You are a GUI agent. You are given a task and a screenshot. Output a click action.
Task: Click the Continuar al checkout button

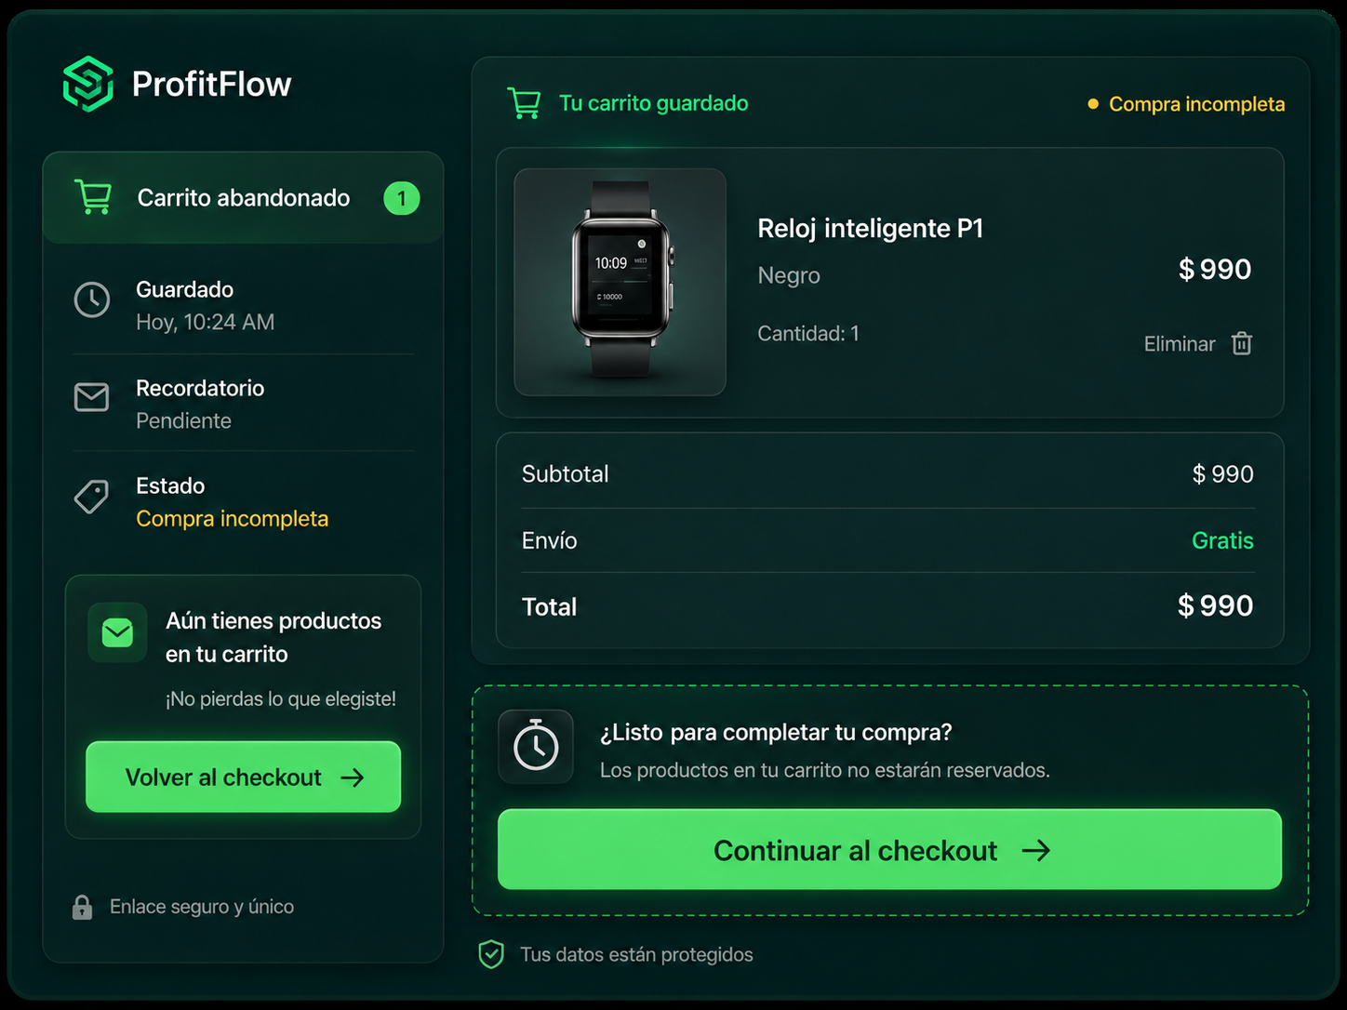pos(889,849)
